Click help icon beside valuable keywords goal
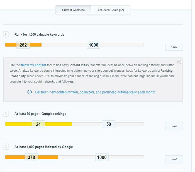 point(6,35)
